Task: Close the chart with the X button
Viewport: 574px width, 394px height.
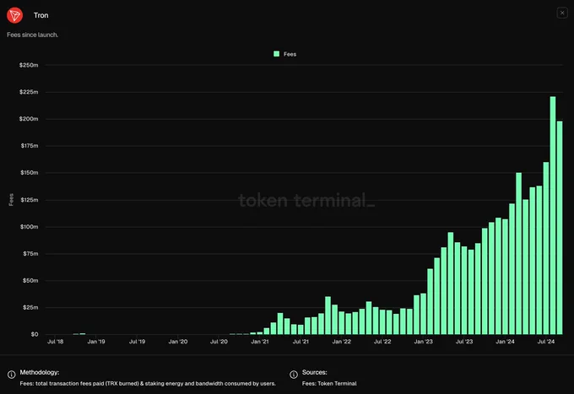Action: [562, 13]
